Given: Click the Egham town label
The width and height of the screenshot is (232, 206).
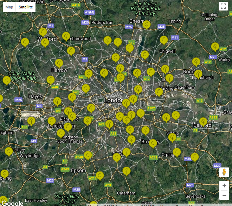Looking at the screenshot, I should click(x=7, y=132).
